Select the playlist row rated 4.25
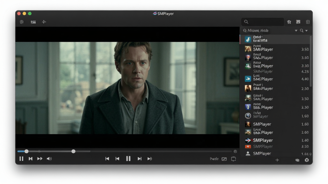Image resolution: width=328 pixels, height=184 pixels. click(275, 71)
